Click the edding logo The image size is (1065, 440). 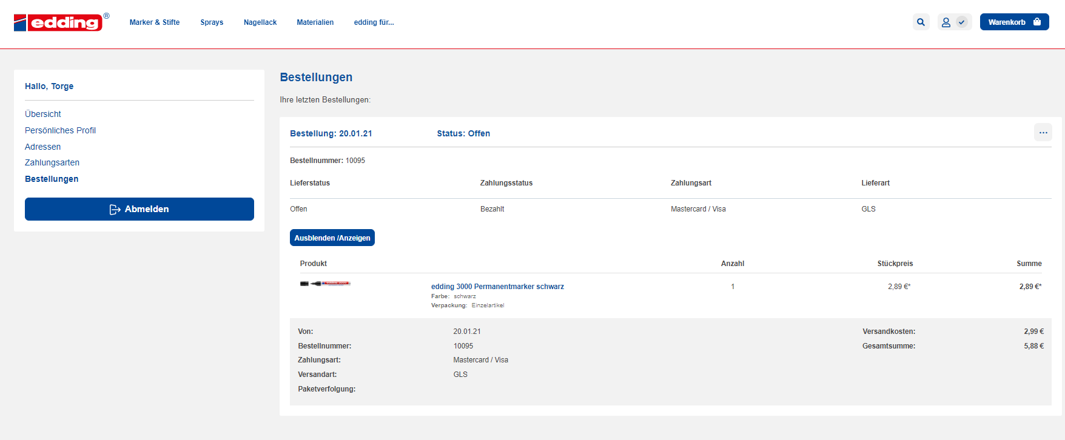(61, 22)
